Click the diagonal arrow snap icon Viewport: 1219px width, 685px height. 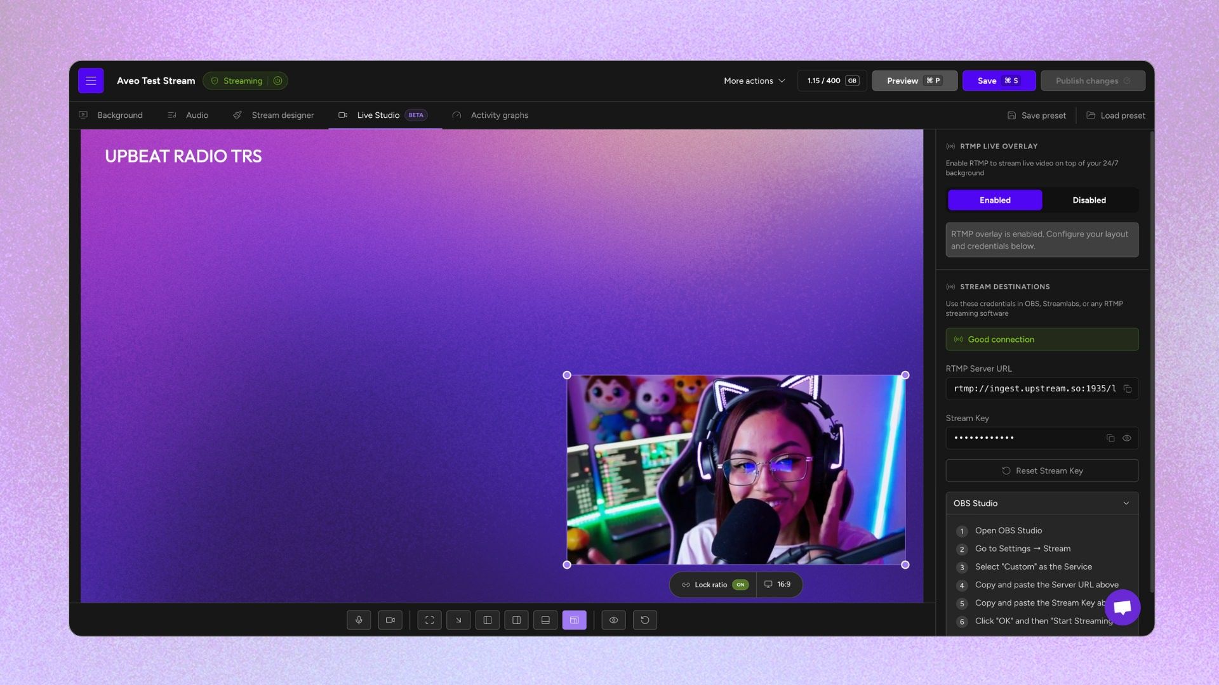pos(458,620)
